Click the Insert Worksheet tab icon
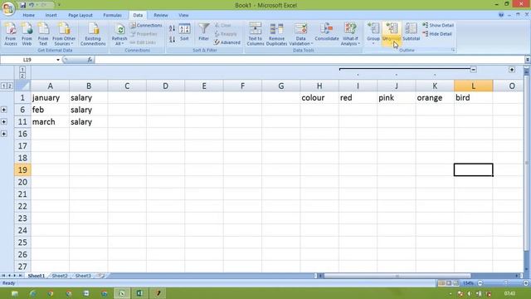 (x=100, y=276)
